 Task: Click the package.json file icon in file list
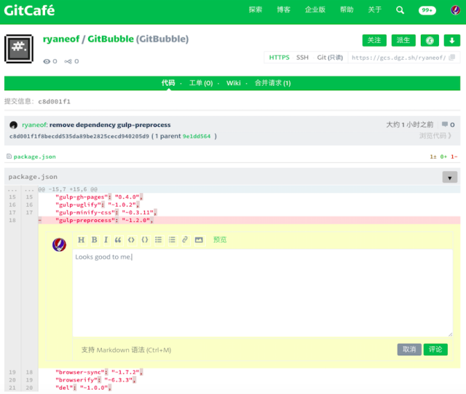click(x=9, y=156)
